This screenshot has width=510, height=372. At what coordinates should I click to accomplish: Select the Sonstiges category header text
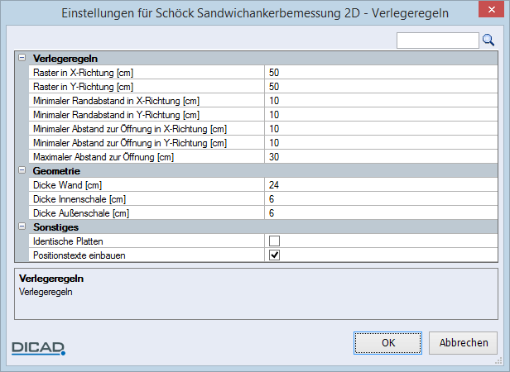[55, 227]
